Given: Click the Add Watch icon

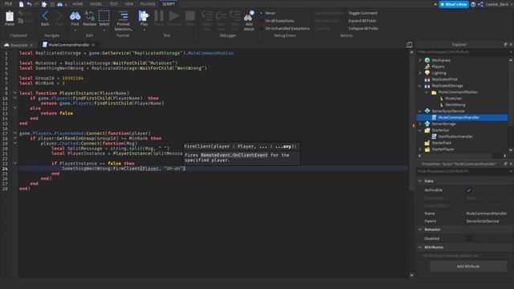Looking at the screenshot, I should pyautogui.click(x=249, y=16).
